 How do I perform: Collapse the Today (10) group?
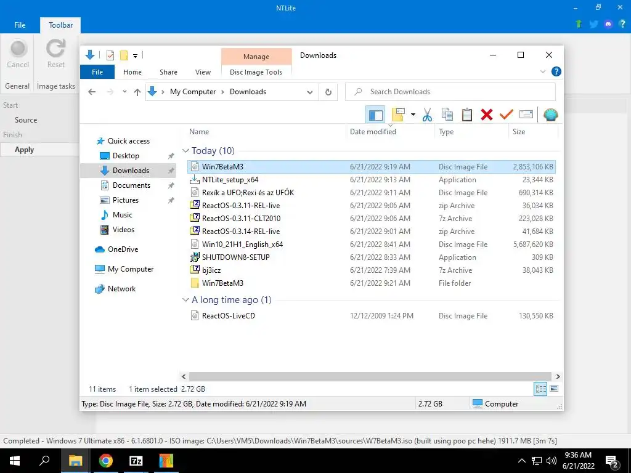185,151
